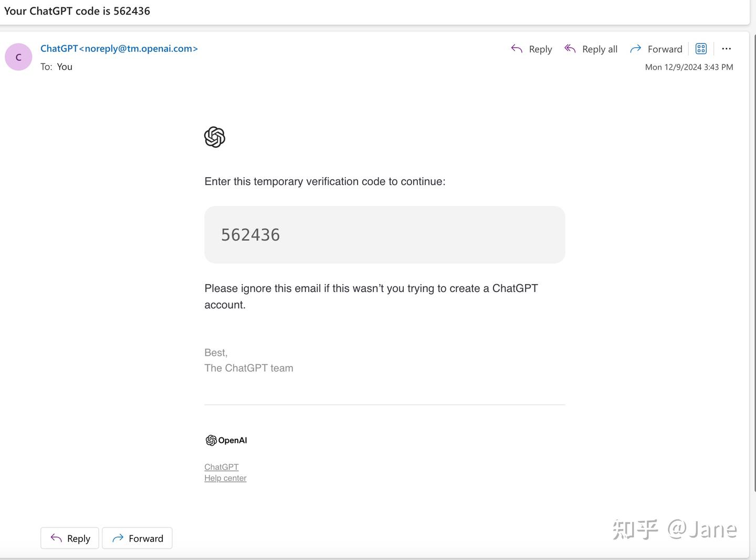Reply to the email from header toolbar
756x560 pixels.
point(531,49)
